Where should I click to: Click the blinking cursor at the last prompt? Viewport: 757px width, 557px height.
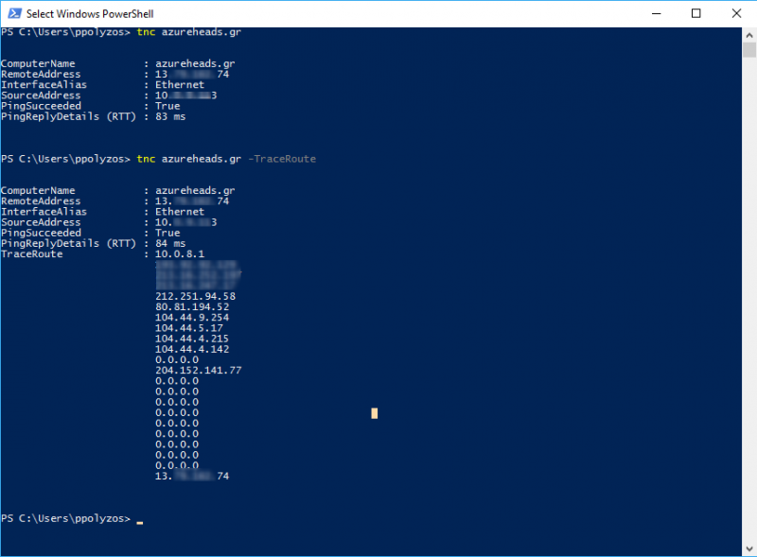[x=140, y=520]
